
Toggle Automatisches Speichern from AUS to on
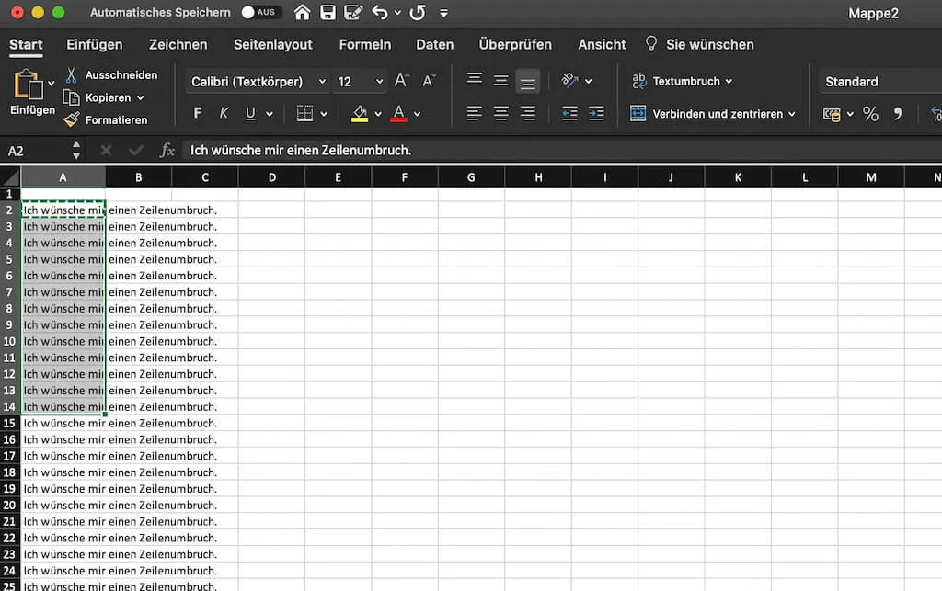261,13
